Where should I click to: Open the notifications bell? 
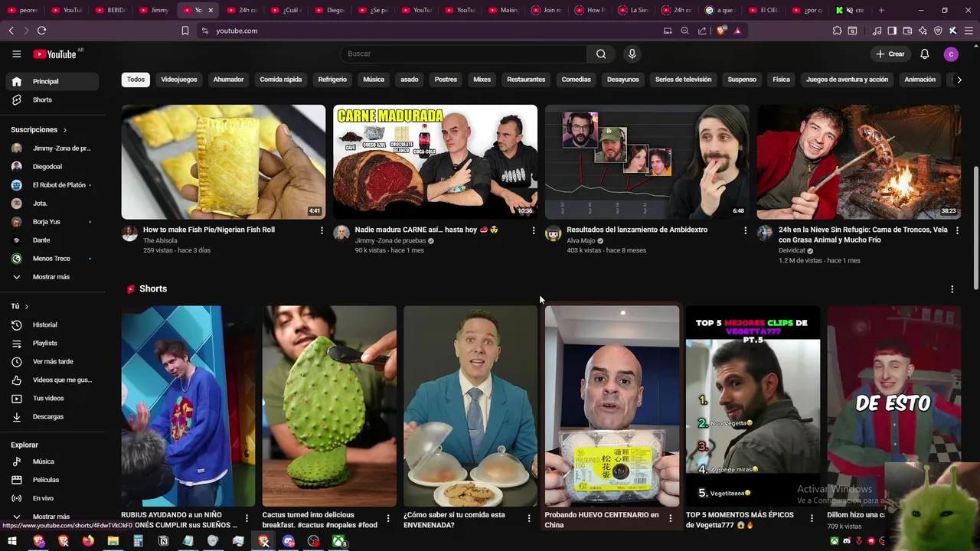[x=924, y=54]
